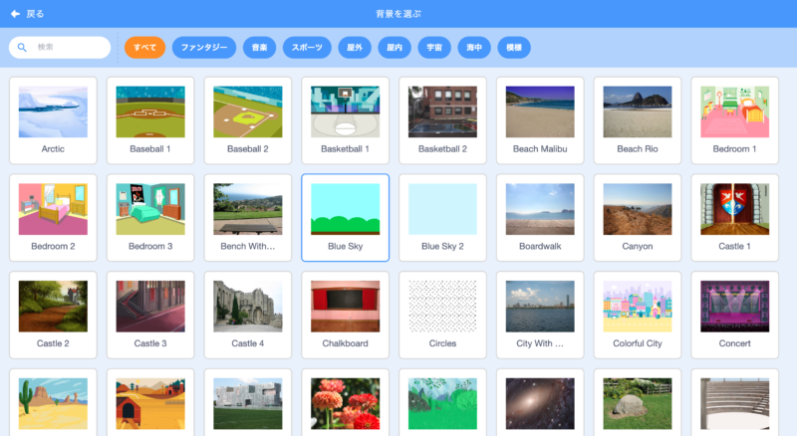
Task: Filter backdrops by 音楽 category
Action: tap(259, 48)
